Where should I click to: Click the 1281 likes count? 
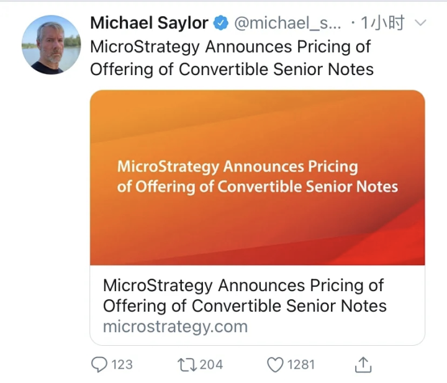[x=301, y=364]
